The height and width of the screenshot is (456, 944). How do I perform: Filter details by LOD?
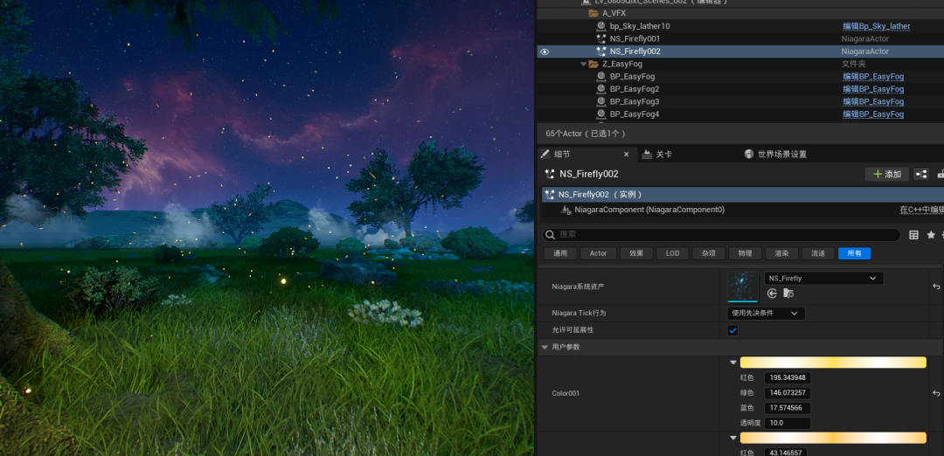tap(672, 254)
